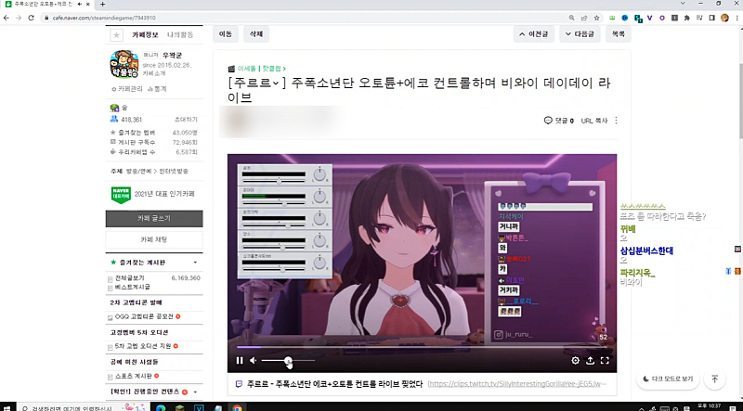743x411 pixels.
Task: Open the 전체글보기 board
Action: (129, 278)
